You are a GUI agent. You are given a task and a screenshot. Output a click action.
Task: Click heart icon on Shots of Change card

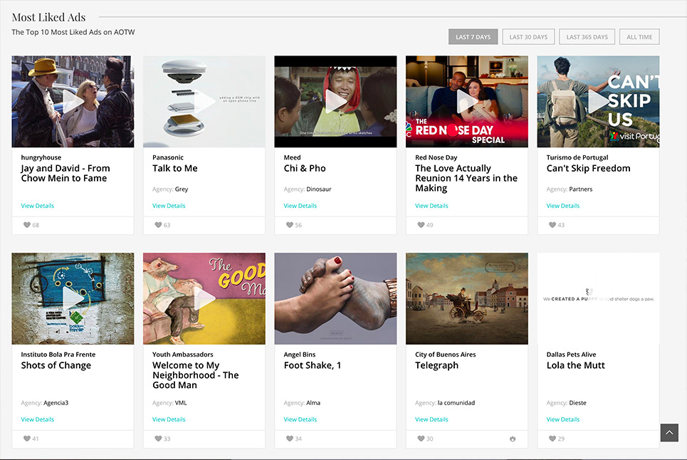pos(27,439)
